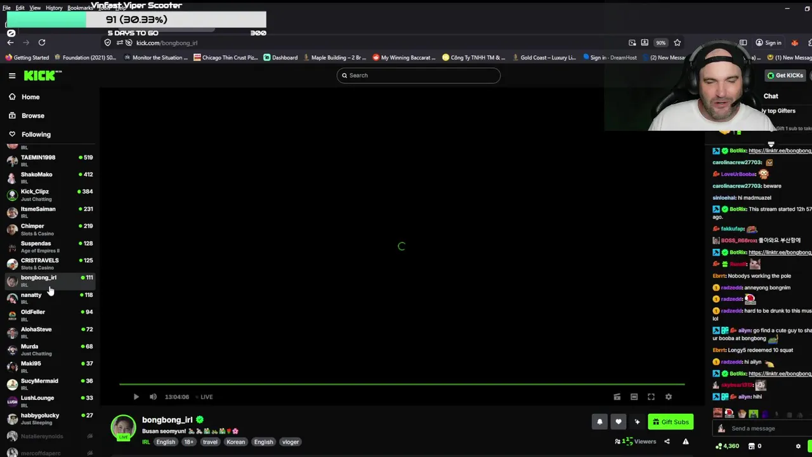Open TAEMIN1998 channel in sidebar

[x=49, y=160]
